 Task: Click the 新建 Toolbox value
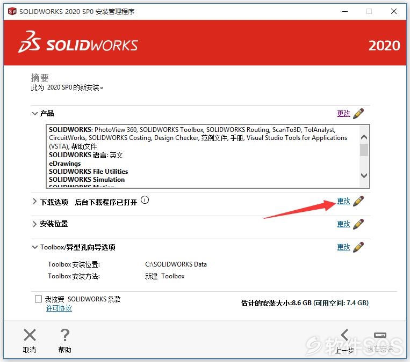coord(165,276)
